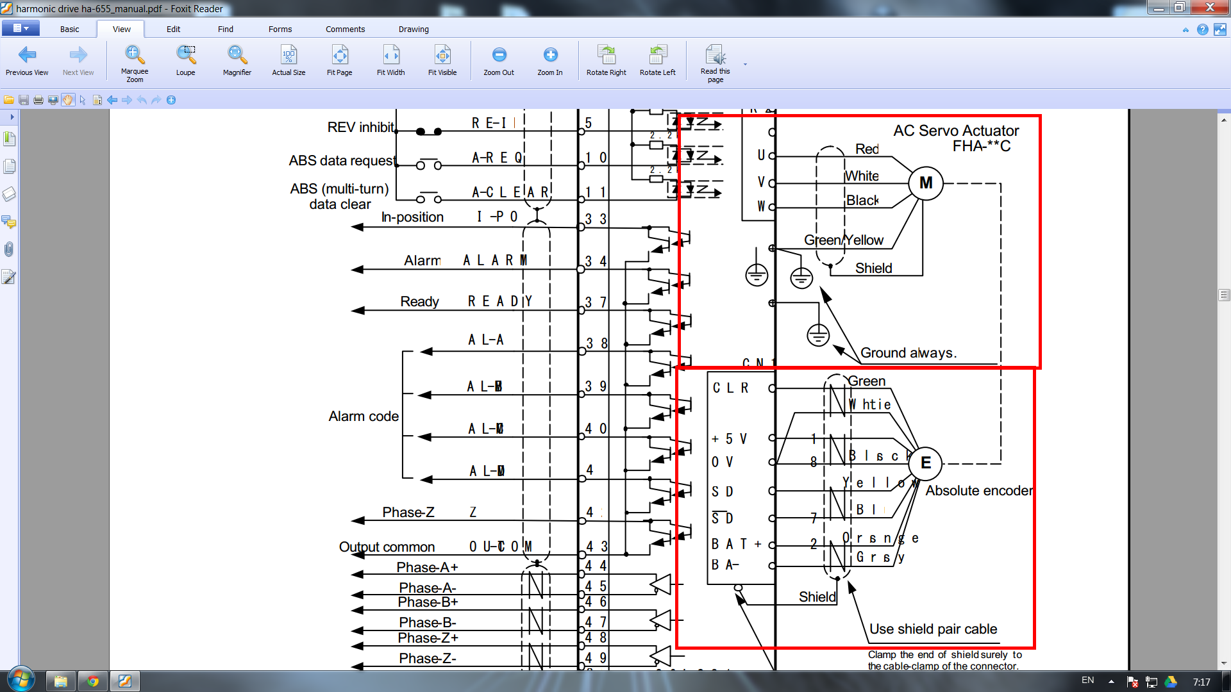Toggle the Hand tool in quick toolbar
1231x692 pixels.
pos(68,100)
